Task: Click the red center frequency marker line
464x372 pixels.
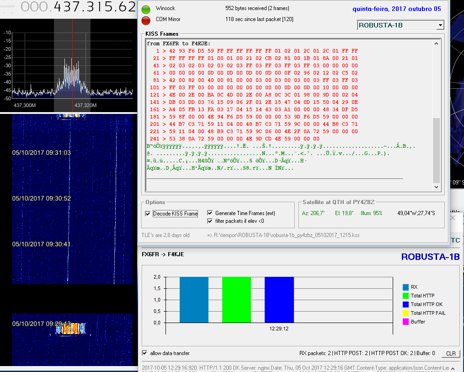Action: (72, 46)
